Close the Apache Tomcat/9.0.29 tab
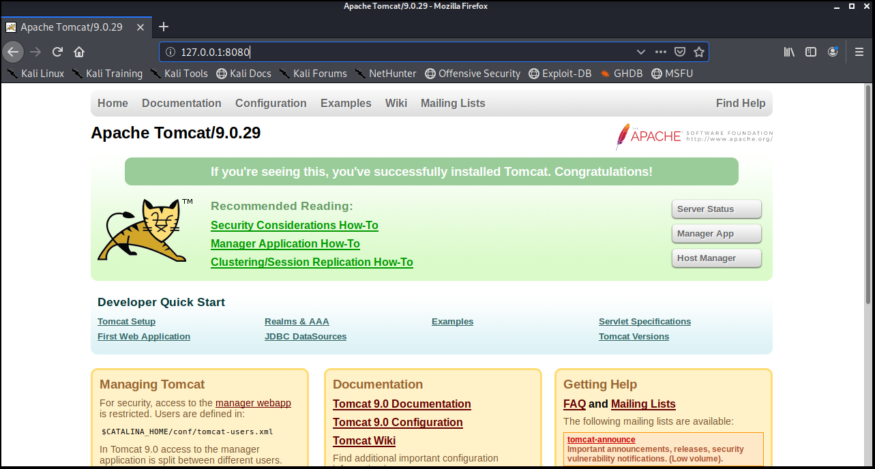Screen dimensions: 875x469 pos(140,27)
